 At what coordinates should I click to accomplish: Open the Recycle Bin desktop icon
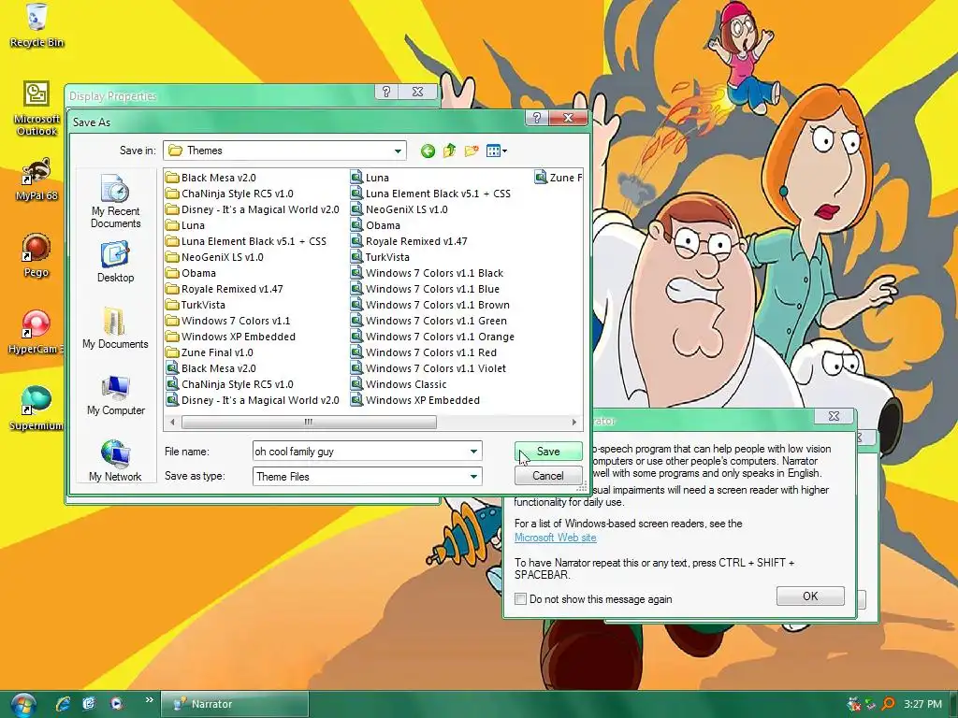[36, 25]
